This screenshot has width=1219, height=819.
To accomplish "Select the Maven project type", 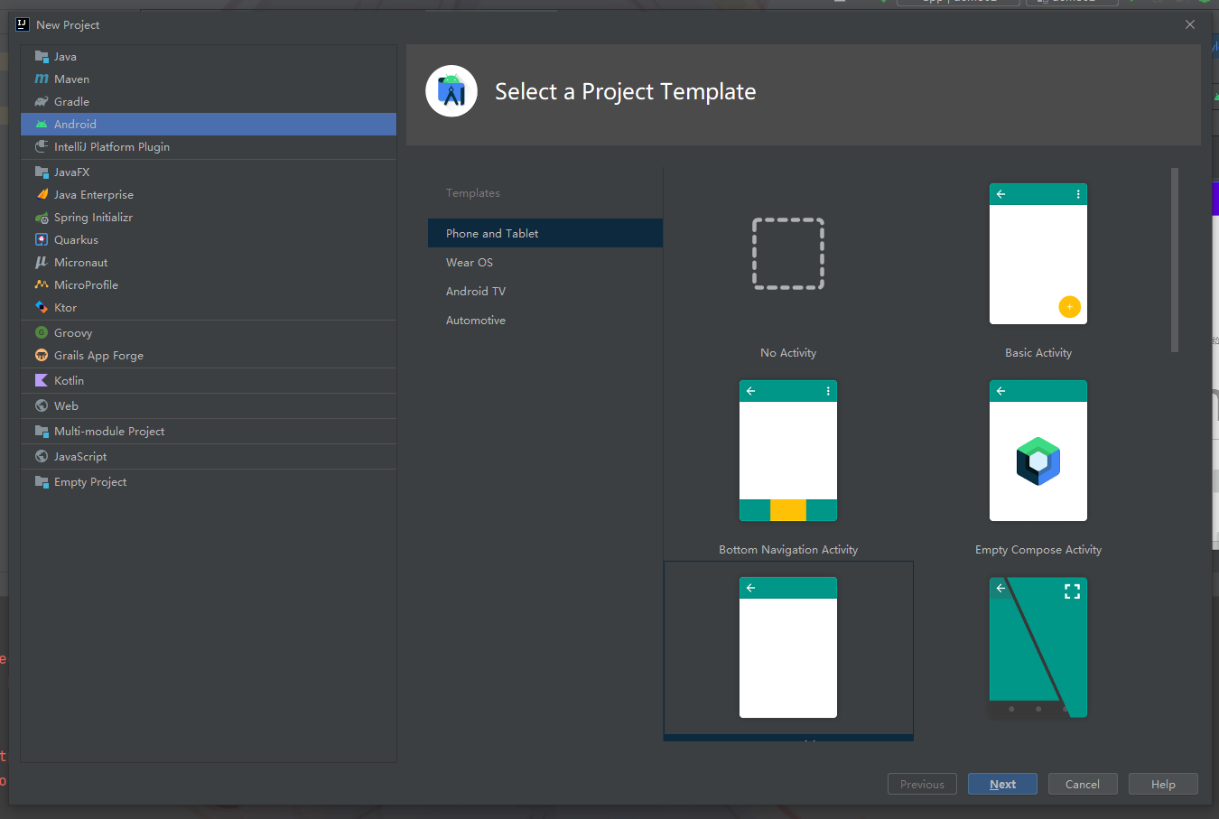I will click(x=209, y=79).
